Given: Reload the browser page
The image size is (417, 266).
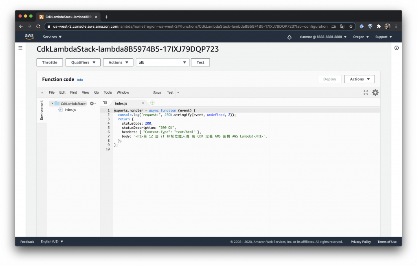Looking at the screenshot, I should 38,26.
